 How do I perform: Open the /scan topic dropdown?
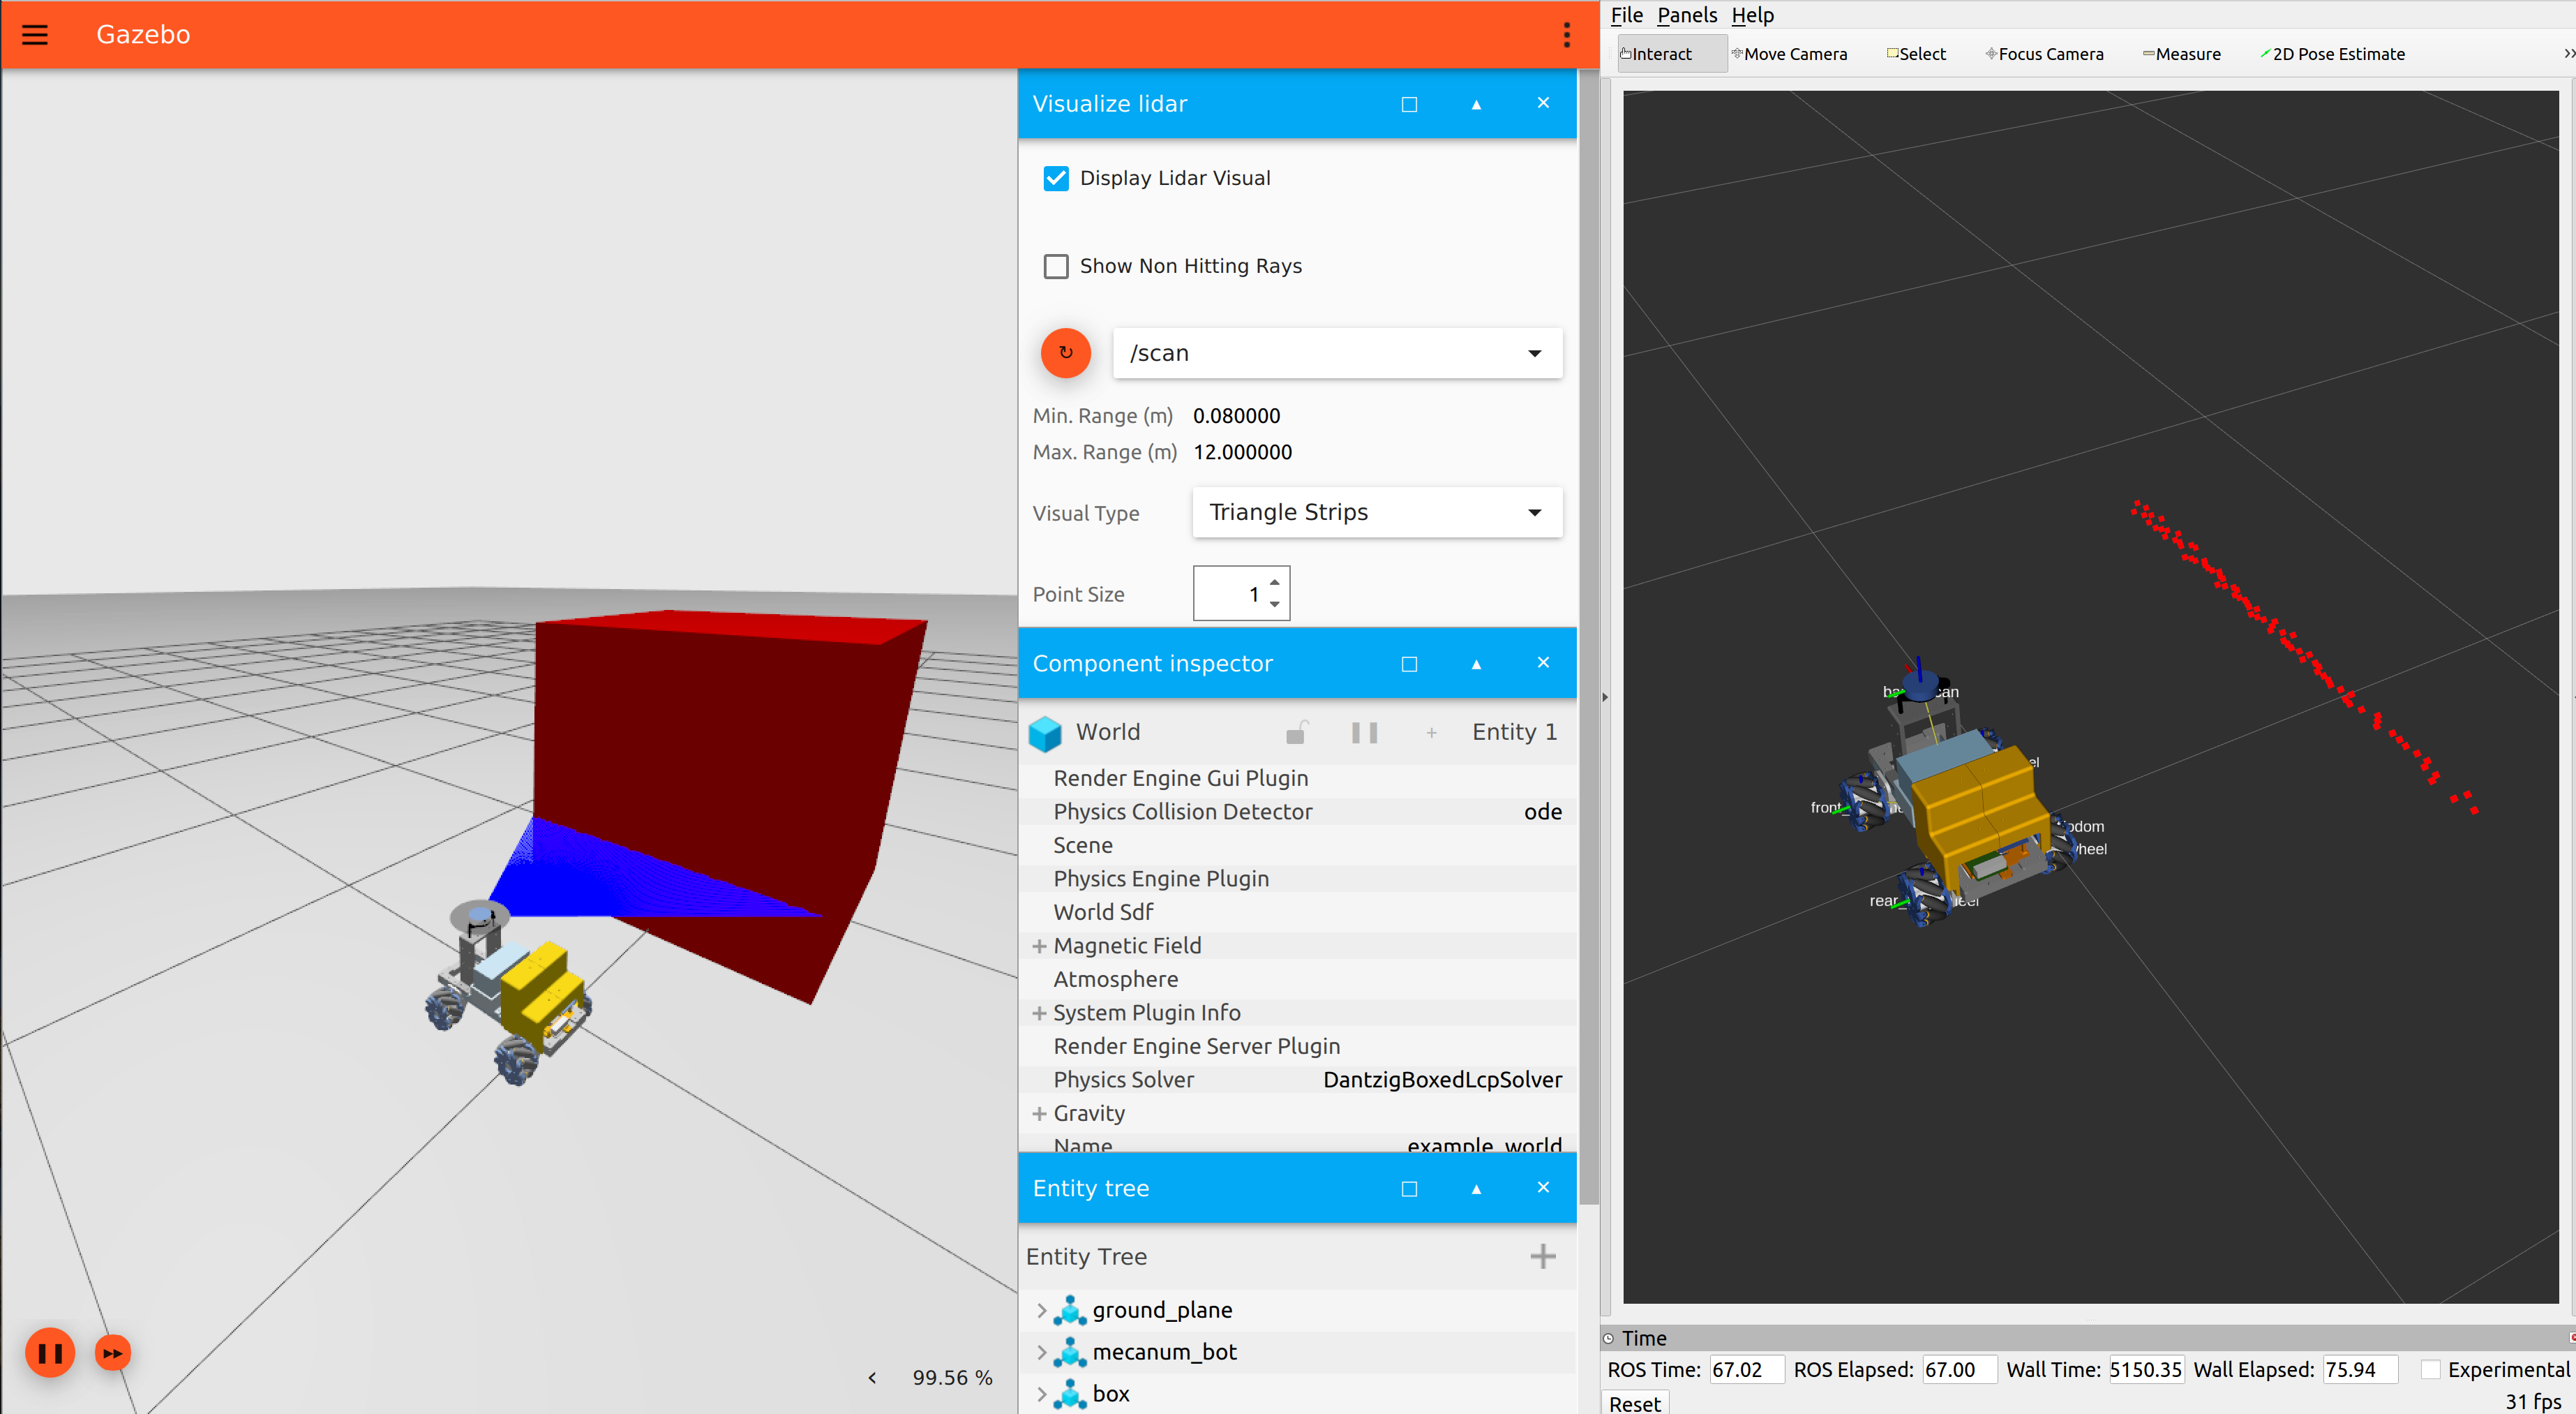click(1337, 353)
